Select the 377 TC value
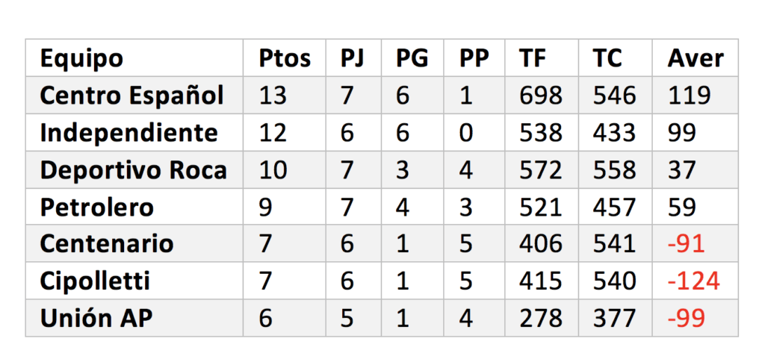This screenshot has width=765, height=362. coord(614,318)
